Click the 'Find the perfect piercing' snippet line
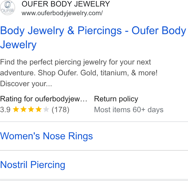This screenshot has height=181, width=188. 75,62
